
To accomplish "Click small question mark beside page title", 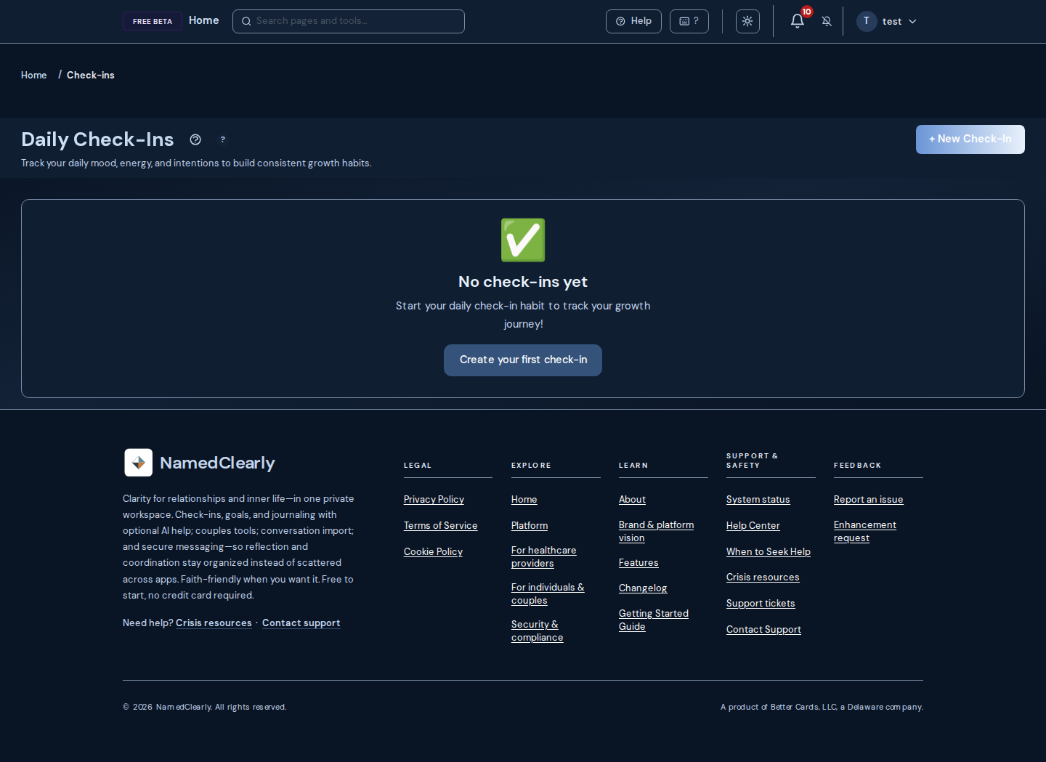I will click(x=223, y=139).
